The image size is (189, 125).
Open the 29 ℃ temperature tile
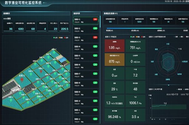[115, 87]
